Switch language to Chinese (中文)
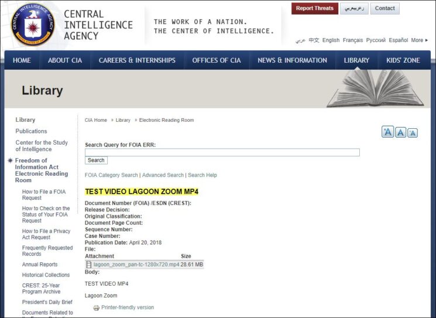This screenshot has width=436, height=318. pos(314,40)
